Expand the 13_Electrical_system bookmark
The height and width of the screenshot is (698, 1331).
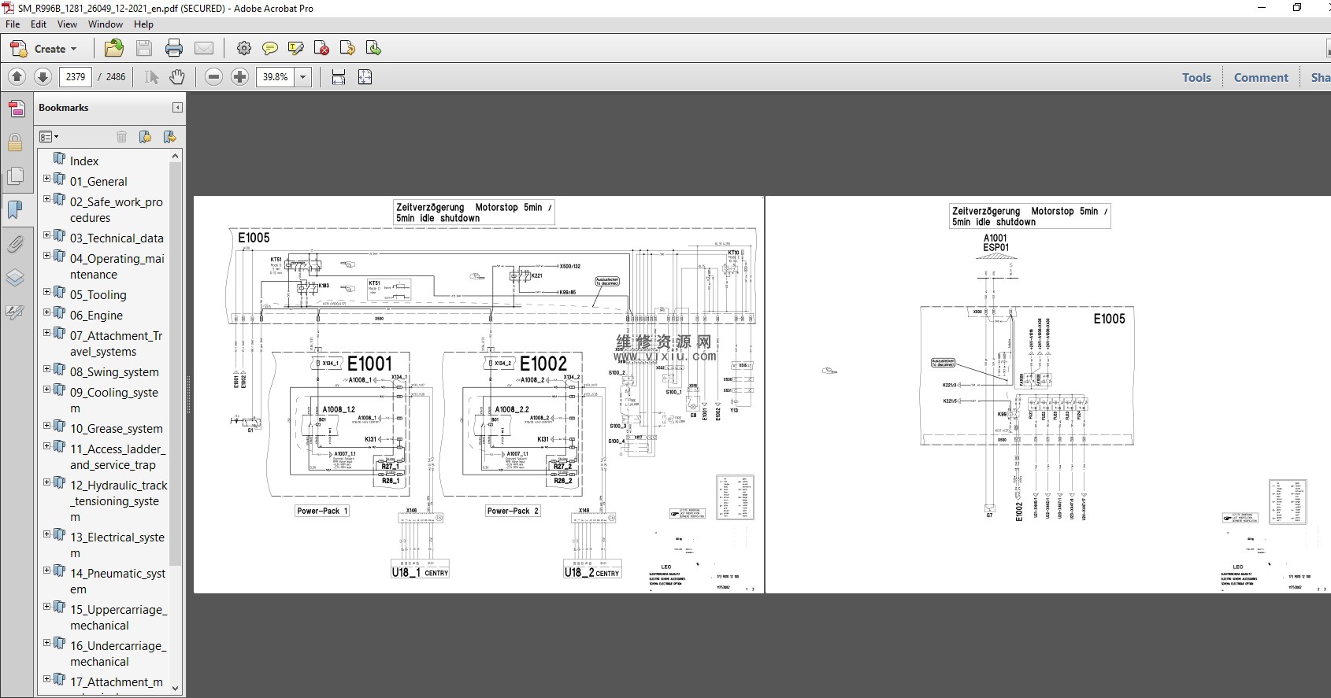[x=46, y=534]
